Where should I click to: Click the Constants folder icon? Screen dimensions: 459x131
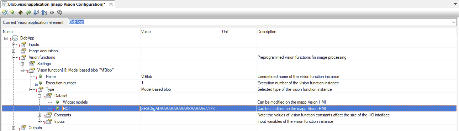49,115
